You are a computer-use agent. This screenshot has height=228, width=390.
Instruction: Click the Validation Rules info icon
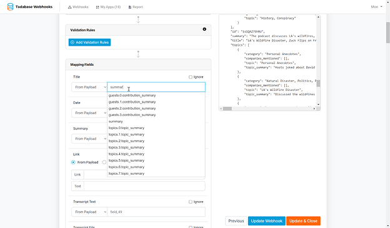click(204, 29)
